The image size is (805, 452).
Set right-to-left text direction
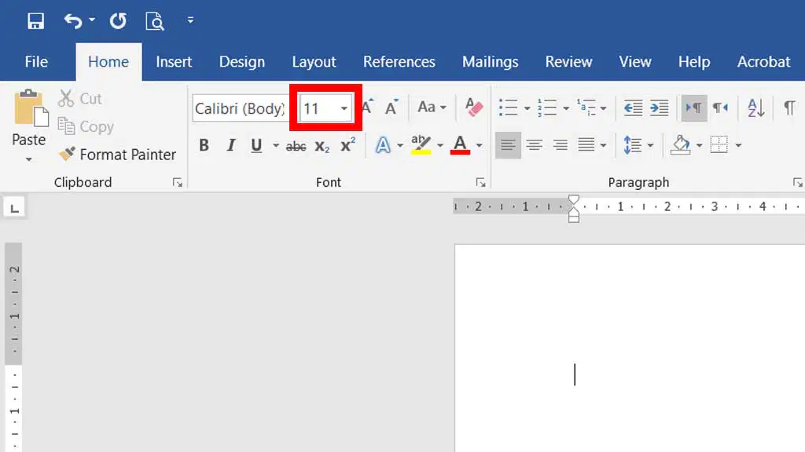pos(720,108)
